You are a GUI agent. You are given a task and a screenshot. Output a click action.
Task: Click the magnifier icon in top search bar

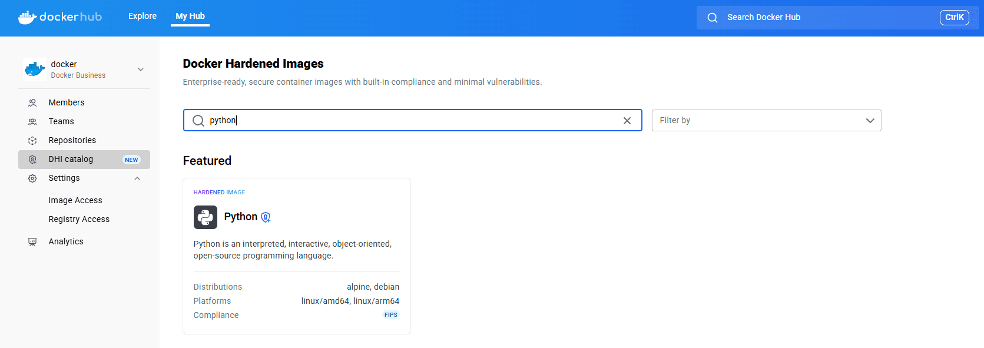click(712, 18)
